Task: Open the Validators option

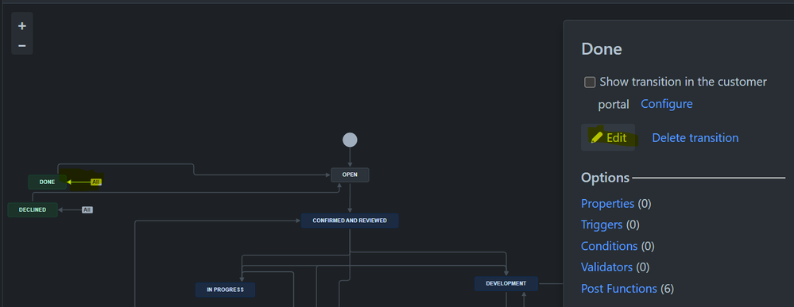Action: coord(606,267)
